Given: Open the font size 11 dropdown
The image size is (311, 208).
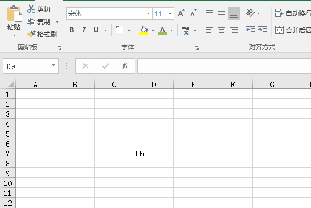Looking at the screenshot, I should point(170,14).
